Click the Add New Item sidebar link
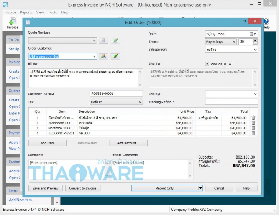The image size is (279, 215). click(20, 200)
